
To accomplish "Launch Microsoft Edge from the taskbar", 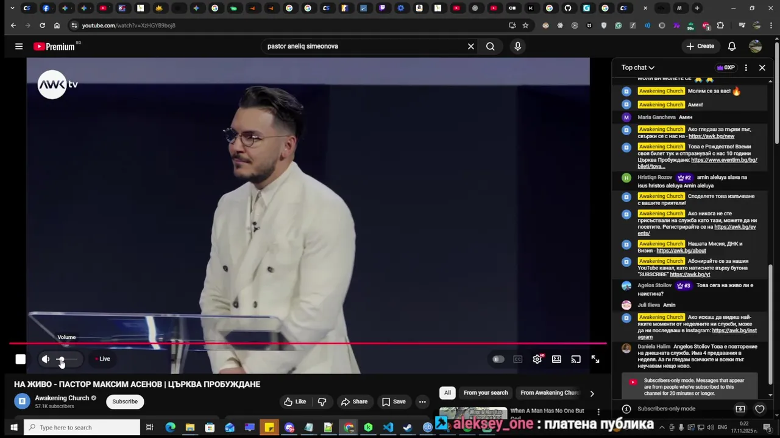I will coord(170,428).
